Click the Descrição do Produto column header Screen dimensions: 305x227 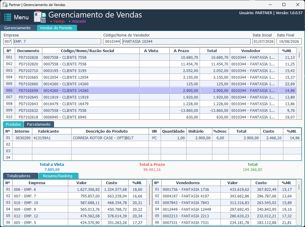[x=110, y=131]
